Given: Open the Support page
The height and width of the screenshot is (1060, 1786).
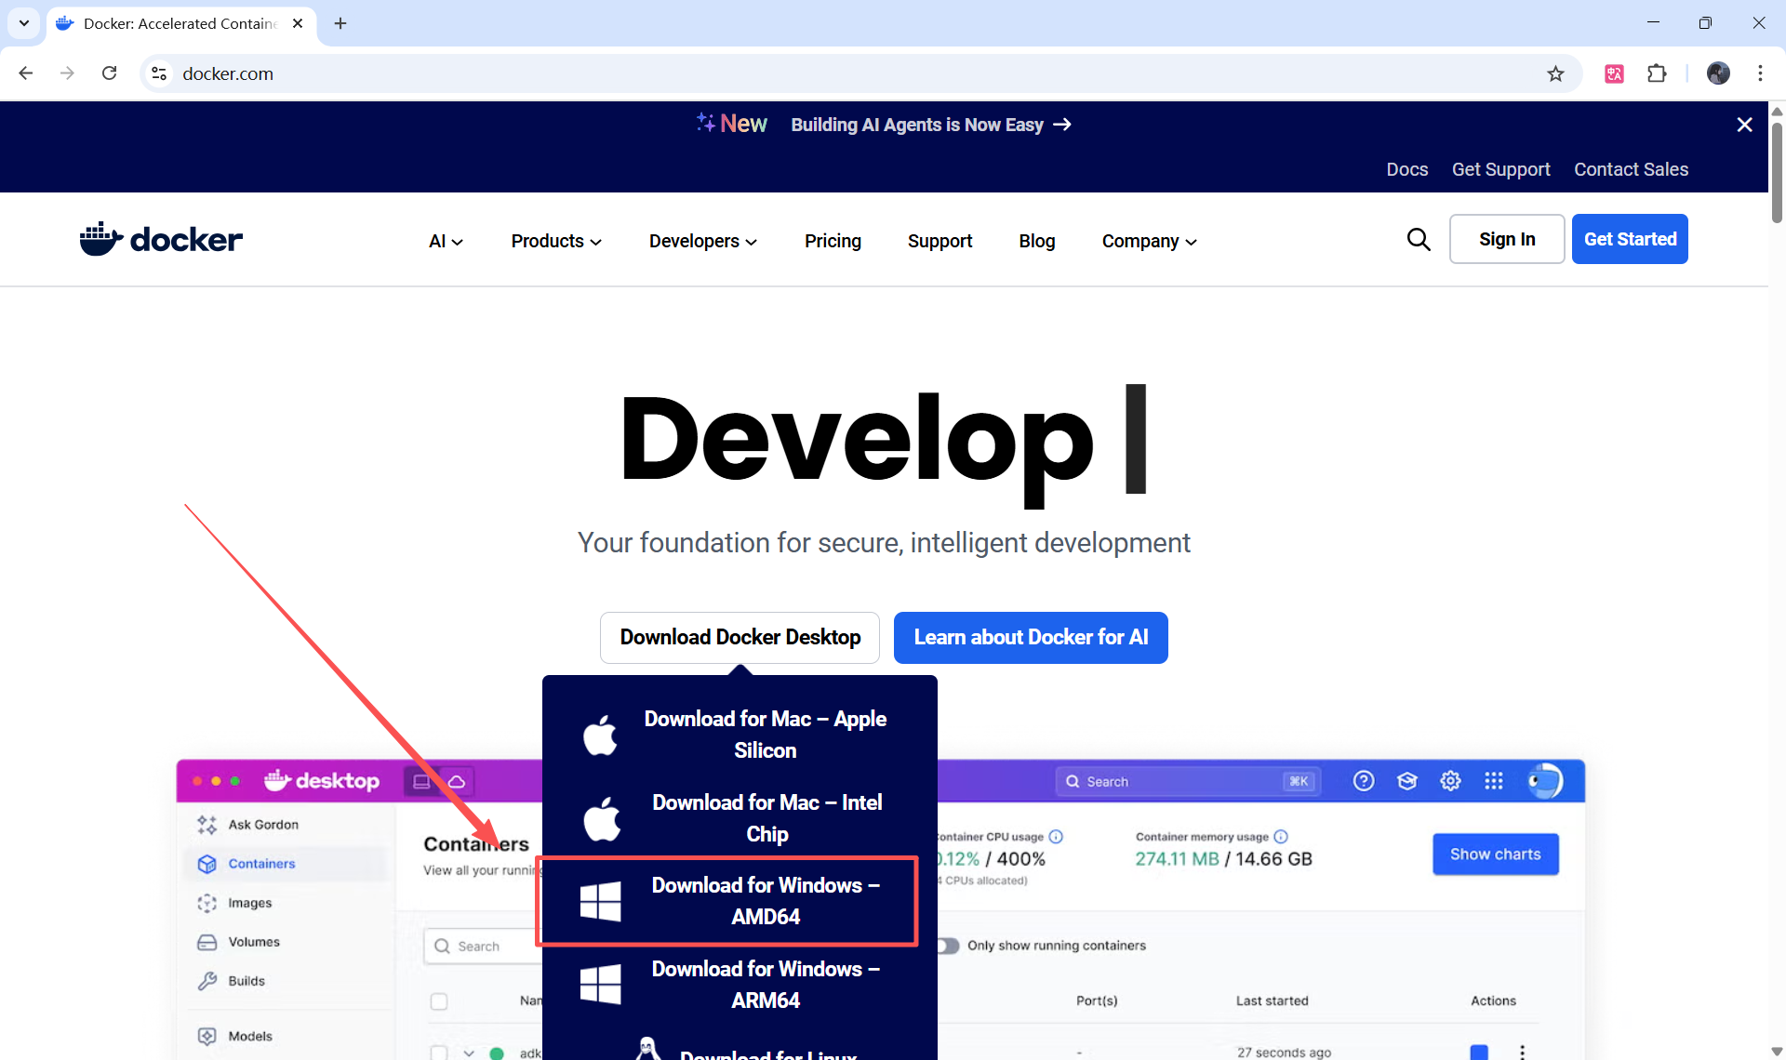Looking at the screenshot, I should (x=940, y=241).
